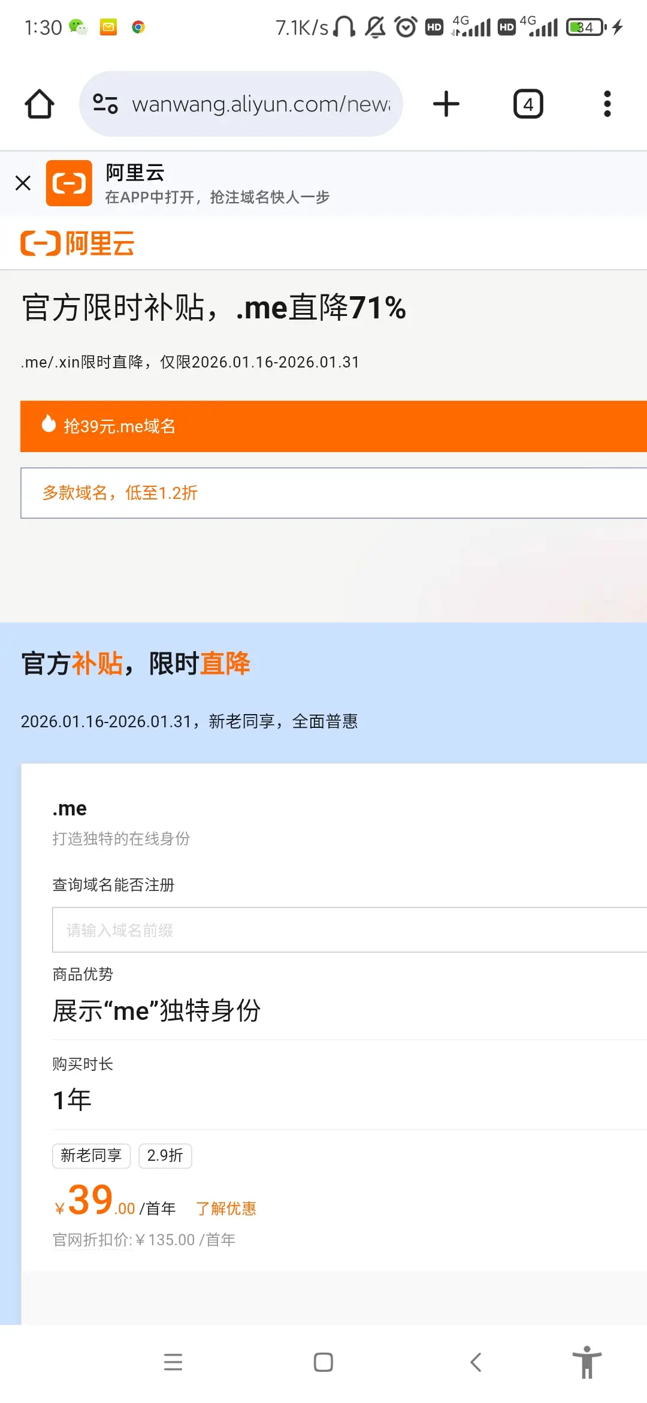The image size is (647, 1403).
Task: Tap the muted bell status icon
Action: (376, 27)
